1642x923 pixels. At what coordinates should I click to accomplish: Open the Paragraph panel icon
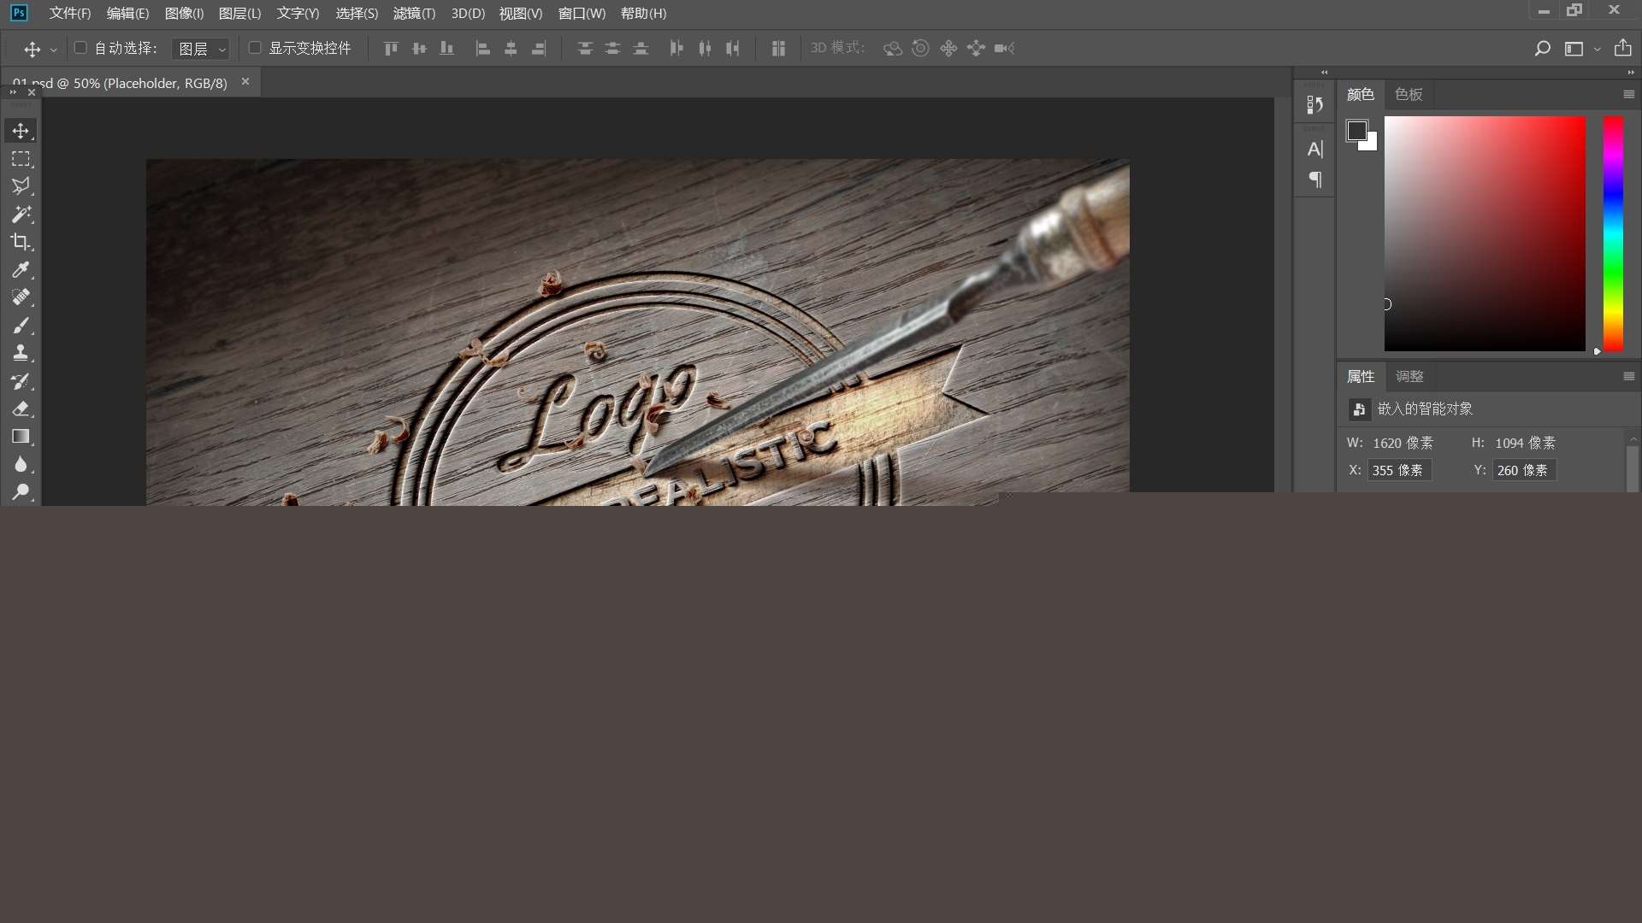click(x=1315, y=179)
